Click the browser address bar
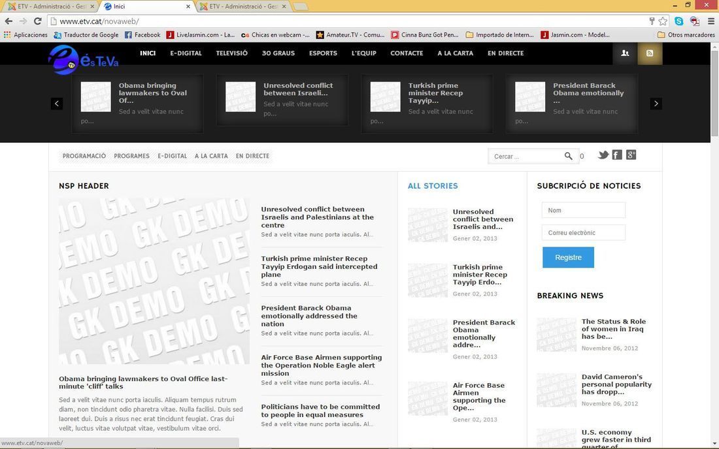Viewport: 719px width, 449px height. [348, 21]
